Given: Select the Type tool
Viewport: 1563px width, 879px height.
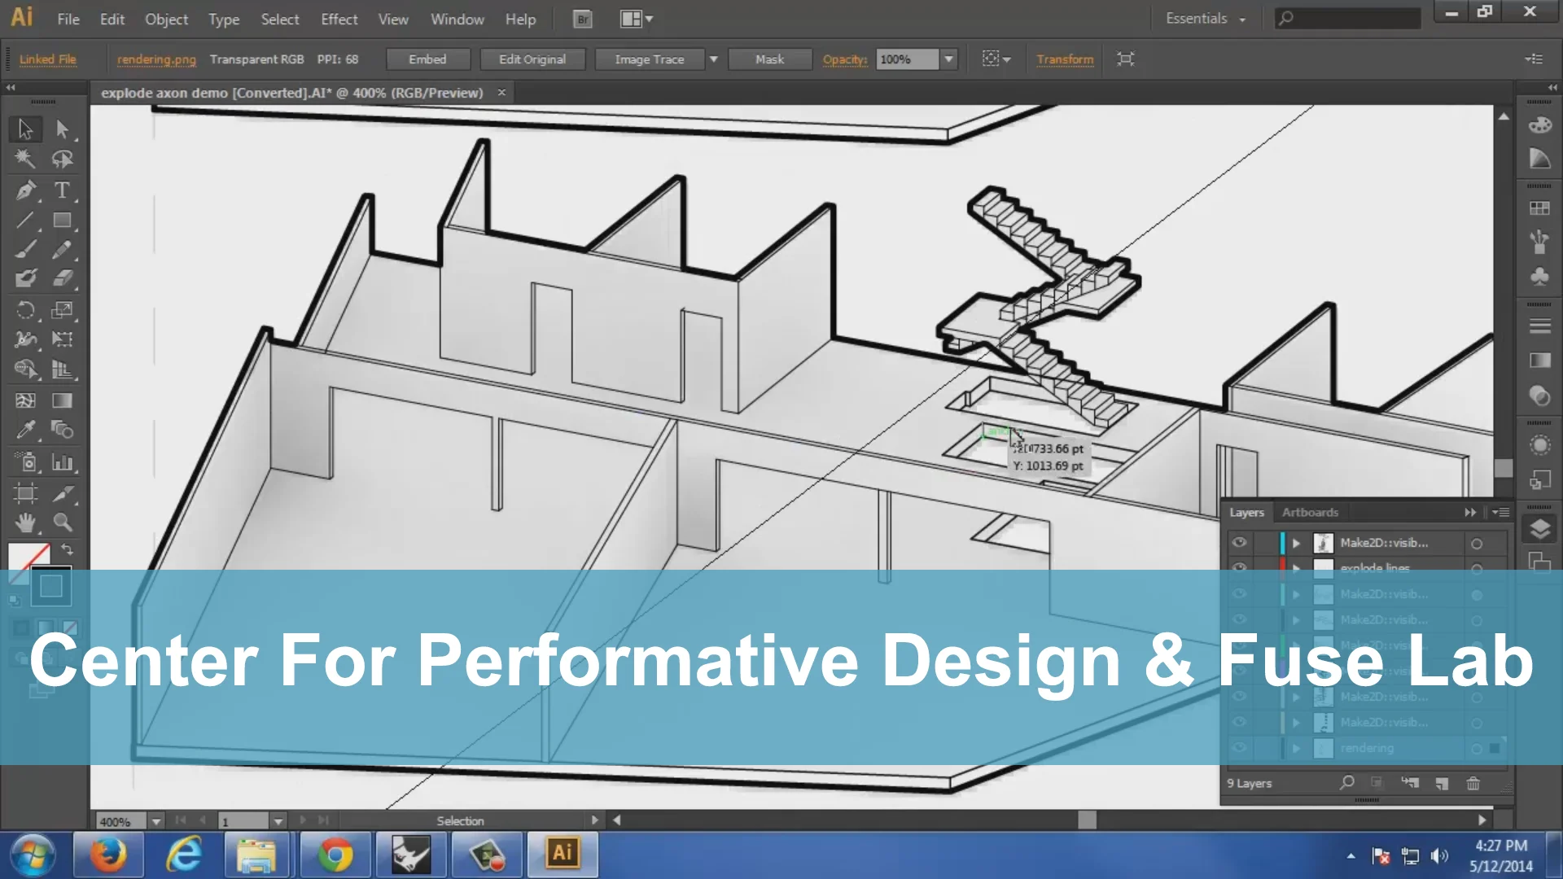Looking at the screenshot, I should pyautogui.click(x=62, y=190).
